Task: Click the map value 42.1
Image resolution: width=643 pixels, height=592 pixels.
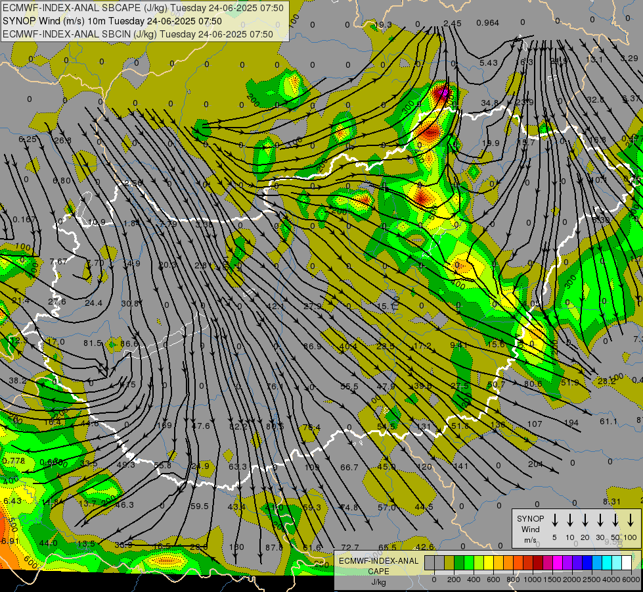Action: click(276, 306)
